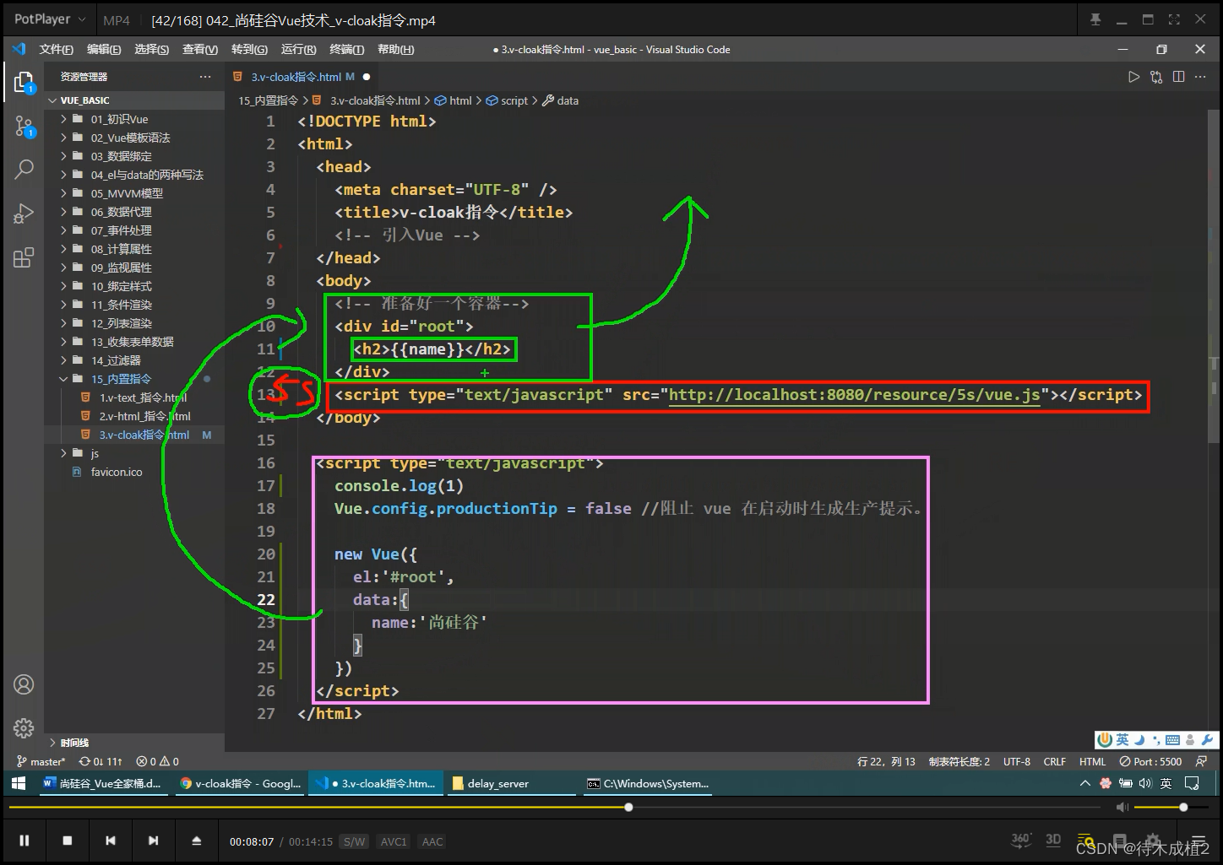The width and height of the screenshot is (1223, 865).
Task: Click the master branch status bar indicator
Action: pos(41,761)
